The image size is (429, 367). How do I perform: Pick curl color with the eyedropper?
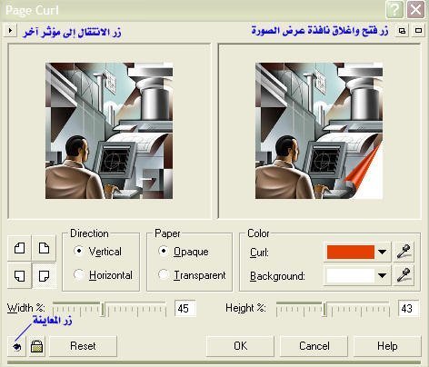[x=404, y=252]
